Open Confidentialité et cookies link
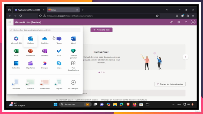This screenshot has width=203, height=114. [87, 100]
